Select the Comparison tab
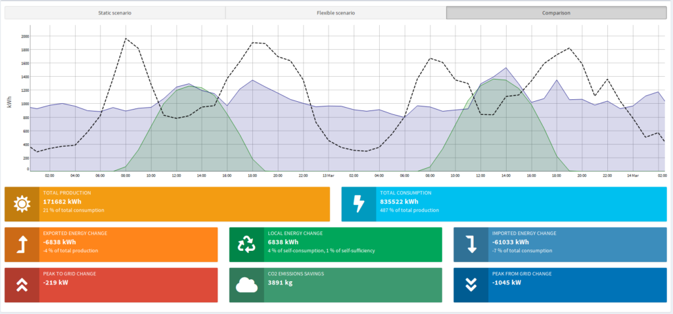Image resolution: width=673 pixels, height=314 pixels. (556, 12)
